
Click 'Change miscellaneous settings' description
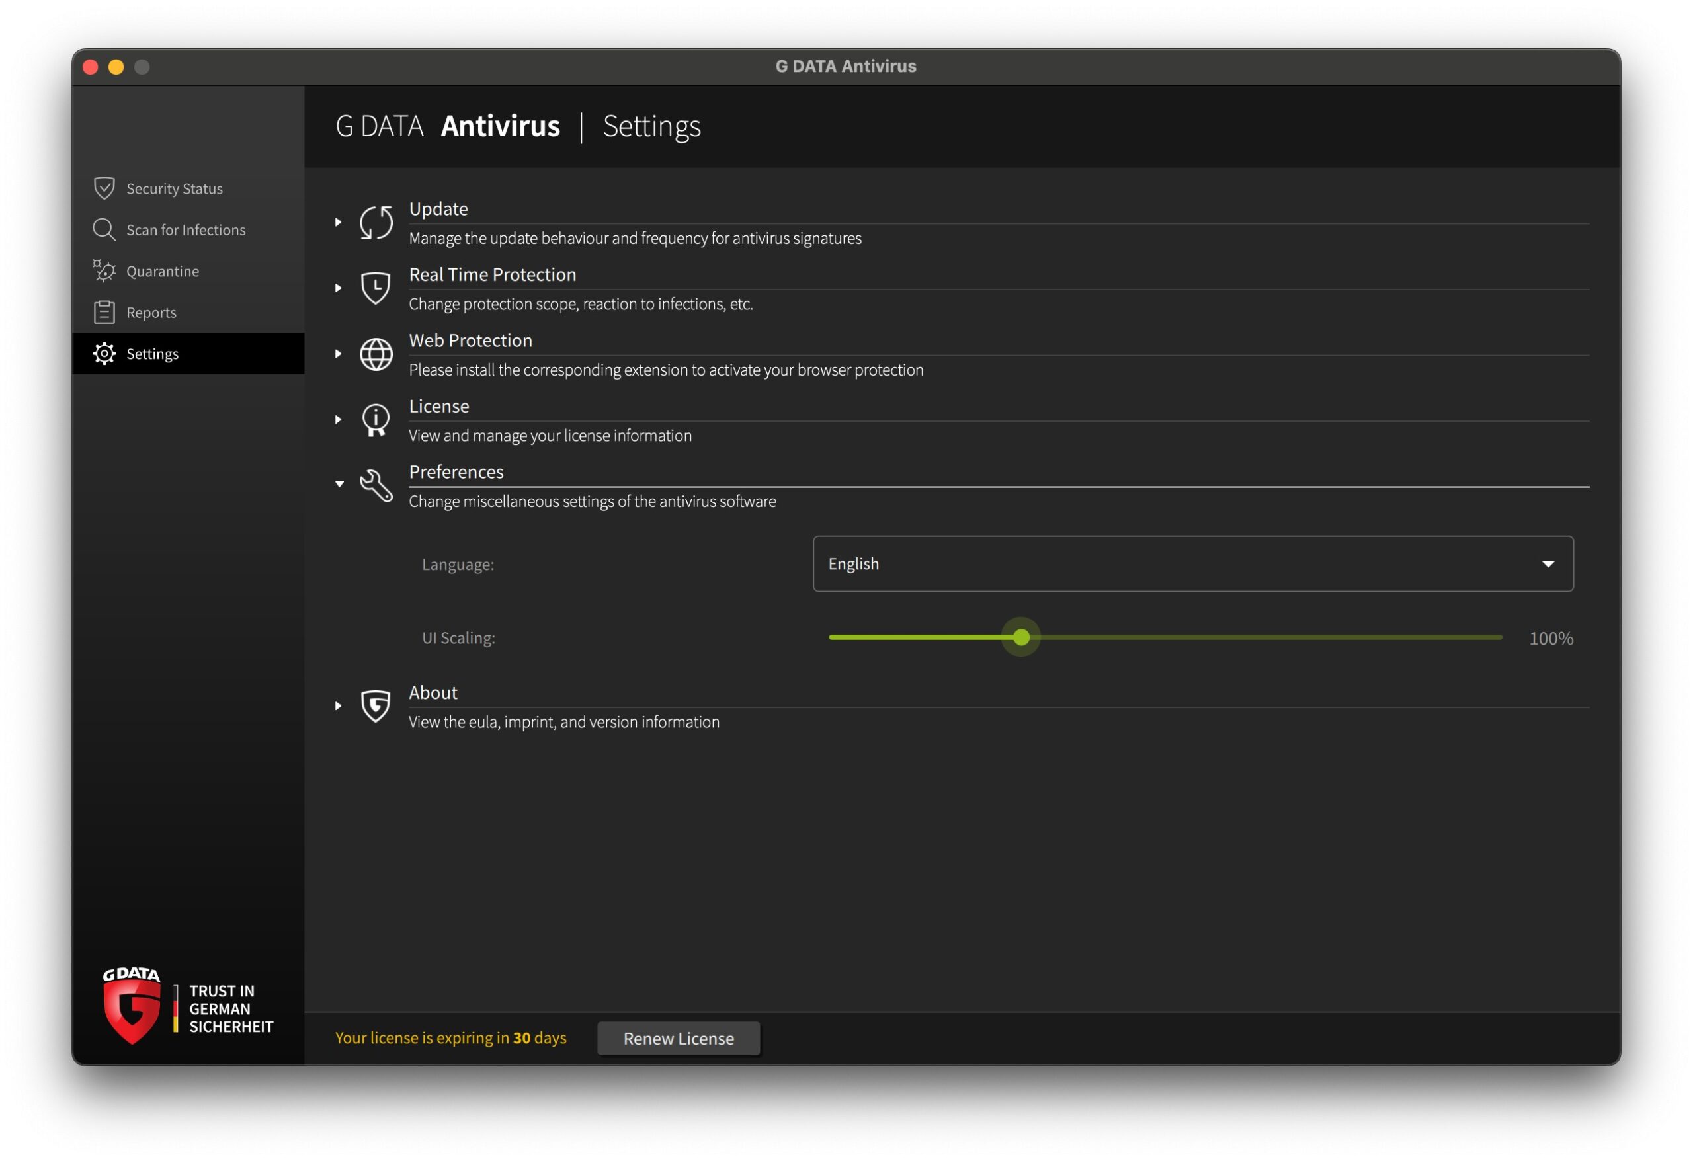tap(593, 501)
